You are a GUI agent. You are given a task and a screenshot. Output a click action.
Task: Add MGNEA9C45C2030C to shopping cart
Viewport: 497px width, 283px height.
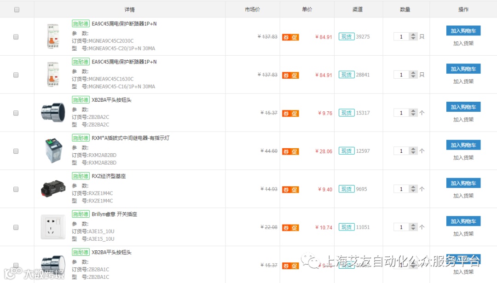pyautogui.click(x=463, y=31)
